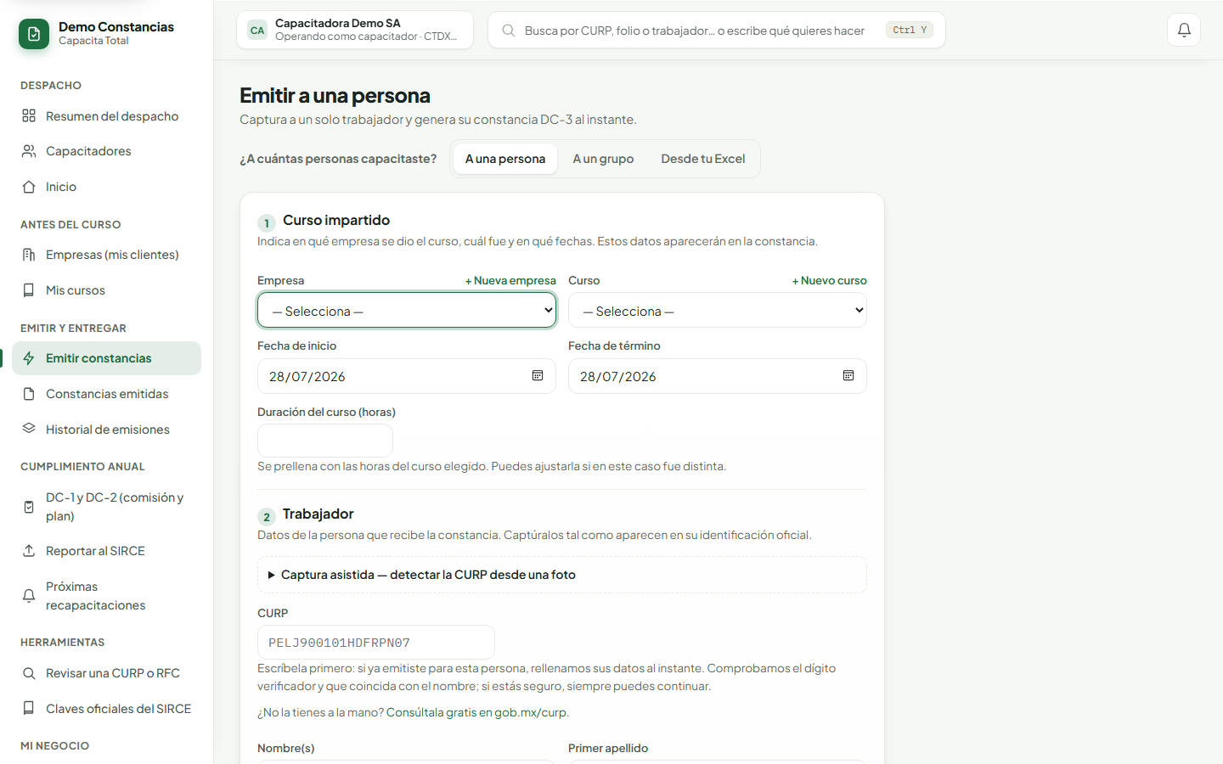The width and height of the screenshot is (1223, 764).
Task: Open Claves oficiales del SIRCE
Action: click(106, 708)
